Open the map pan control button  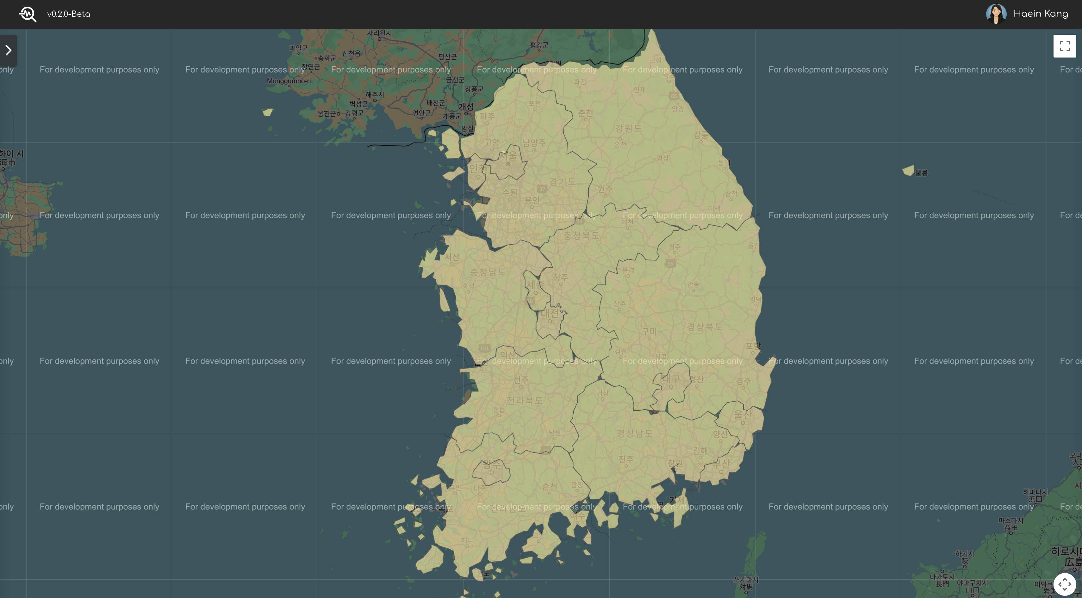[x=1064, y=584]
